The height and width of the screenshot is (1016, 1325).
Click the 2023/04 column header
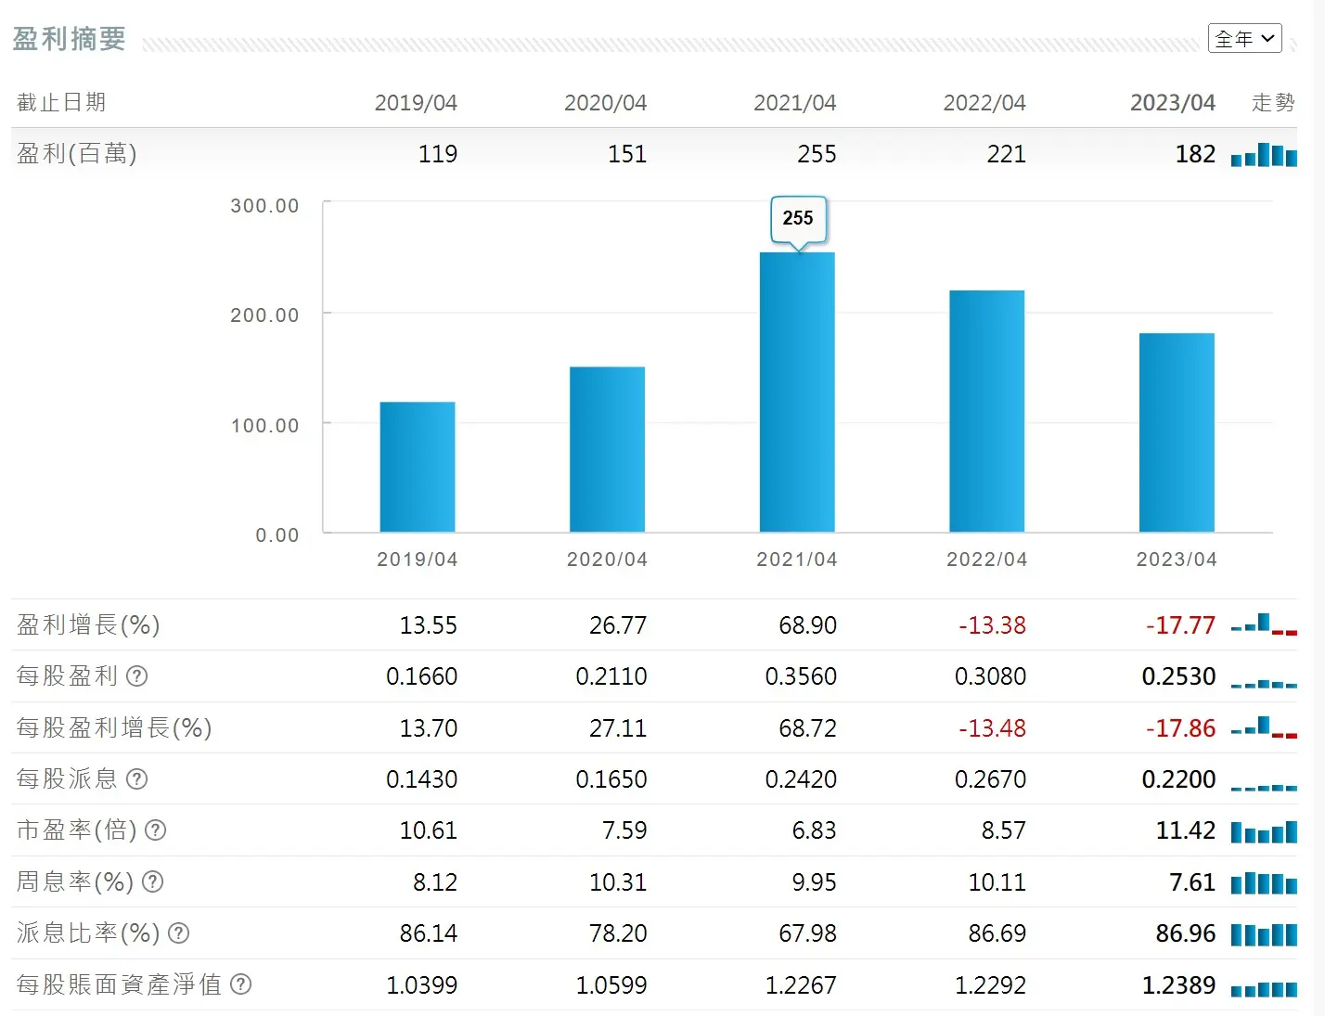point(1173,102)
